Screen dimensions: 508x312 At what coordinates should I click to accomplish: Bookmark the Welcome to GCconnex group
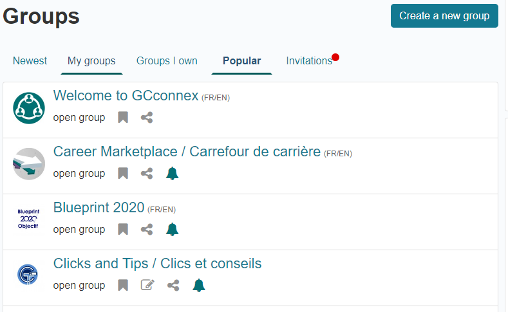[123, 117]
